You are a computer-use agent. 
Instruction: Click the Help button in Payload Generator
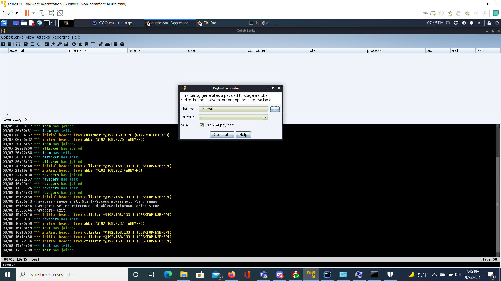click(243, 135)
